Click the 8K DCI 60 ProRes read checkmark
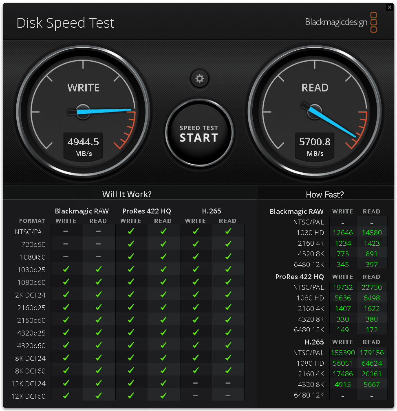This screenshot has width=397, height=411. (163, 370)
